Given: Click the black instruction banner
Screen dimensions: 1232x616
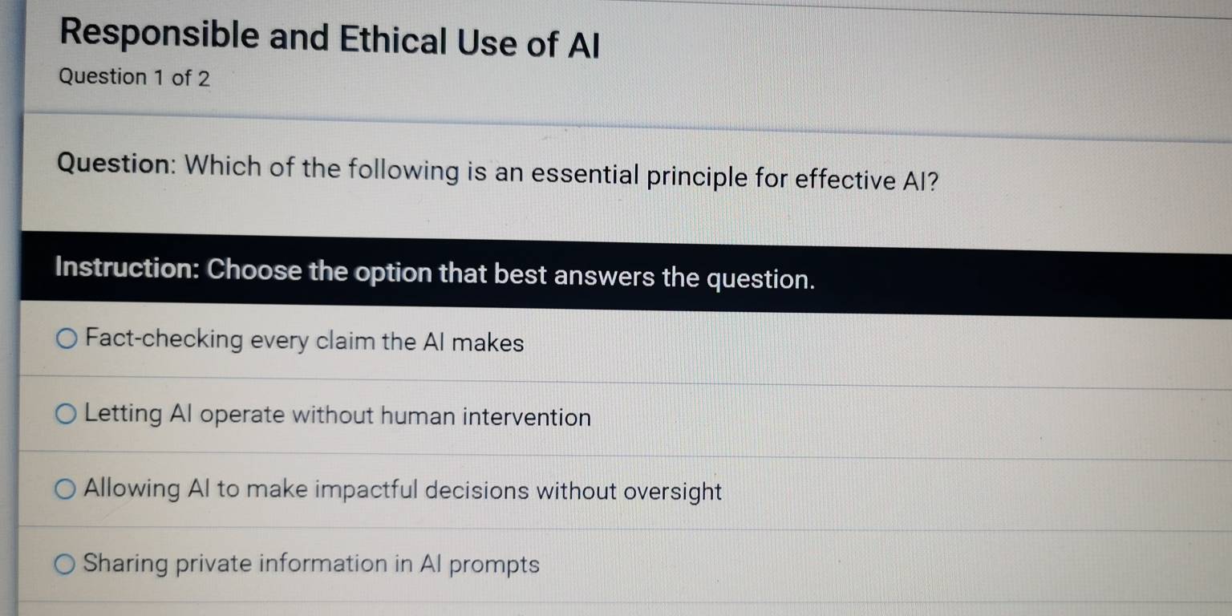Looking at the screenshot, I should (616, 273).
